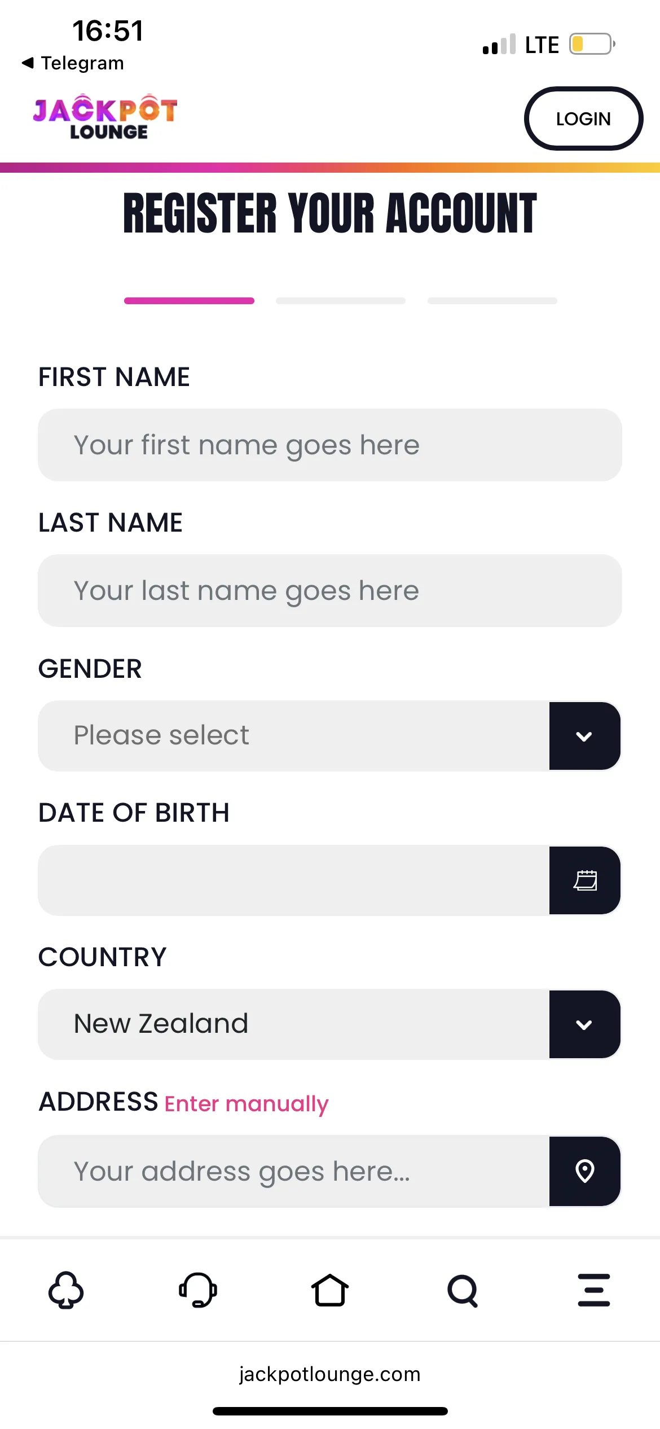Click the Jackpot Lounge logo

(105, 117)
